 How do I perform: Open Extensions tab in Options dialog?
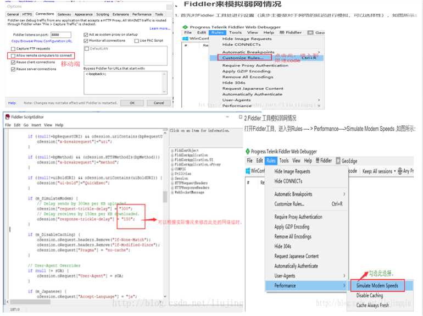point(121,14)
